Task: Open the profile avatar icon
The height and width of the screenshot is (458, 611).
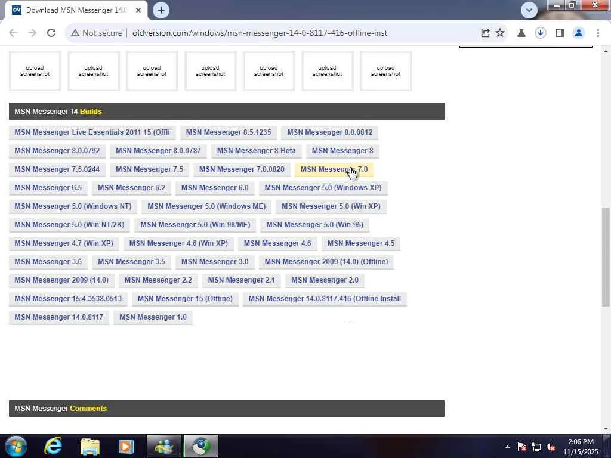Action: (579, 33)
